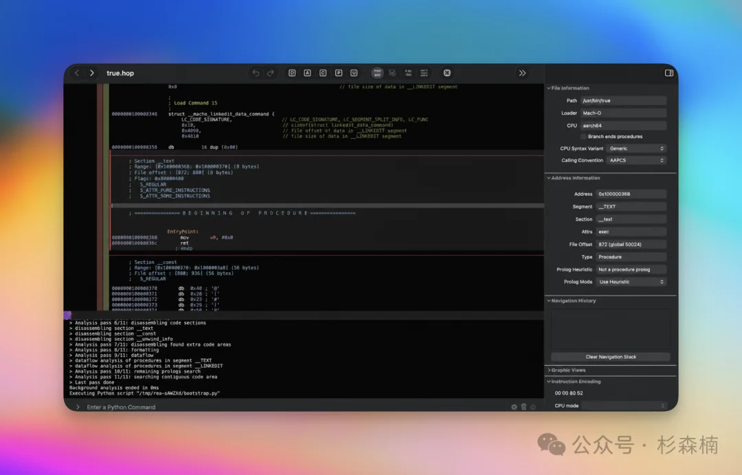
Task: Click the undo arrow in the toolbar
Action: pyautogui.click(x=256, y=73)
